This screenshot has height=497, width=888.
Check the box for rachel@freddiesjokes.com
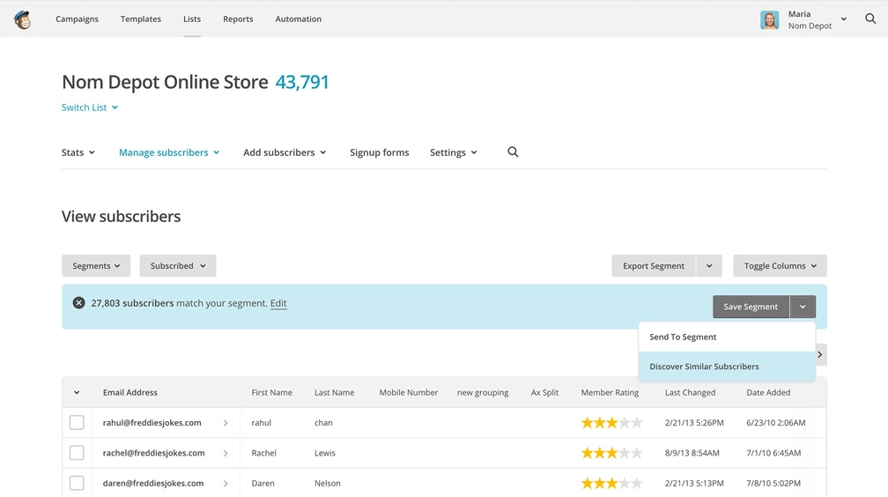[x=77, y=453]
